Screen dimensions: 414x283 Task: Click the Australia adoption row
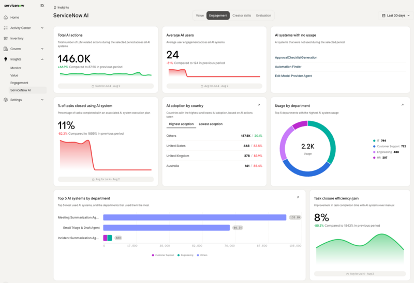click(214, 166)
